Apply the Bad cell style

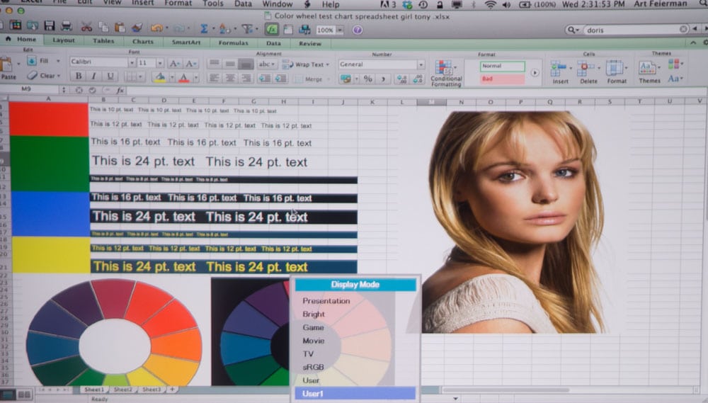(x=502, y=79)
